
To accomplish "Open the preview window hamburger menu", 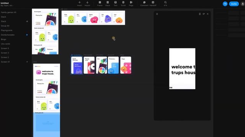I will click(x=157, y=14).
